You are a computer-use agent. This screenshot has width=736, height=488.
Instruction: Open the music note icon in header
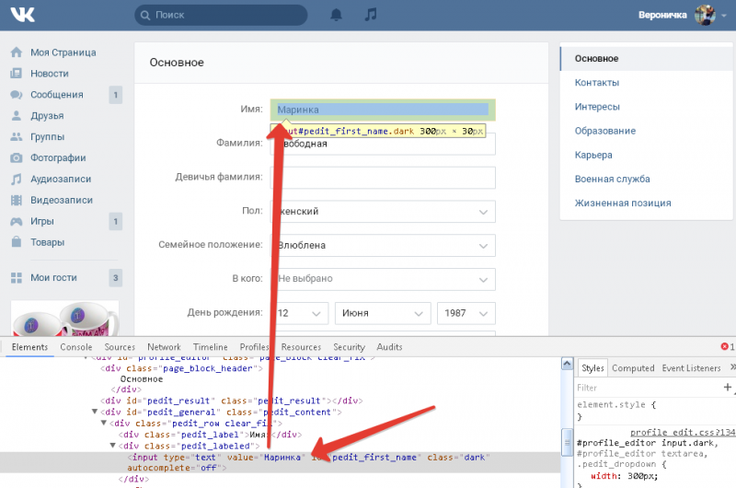tap(371, 14)
